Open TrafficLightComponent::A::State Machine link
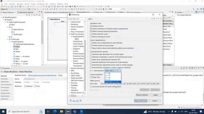The width and height of the screenshot is (204, 114). point(42,75)
